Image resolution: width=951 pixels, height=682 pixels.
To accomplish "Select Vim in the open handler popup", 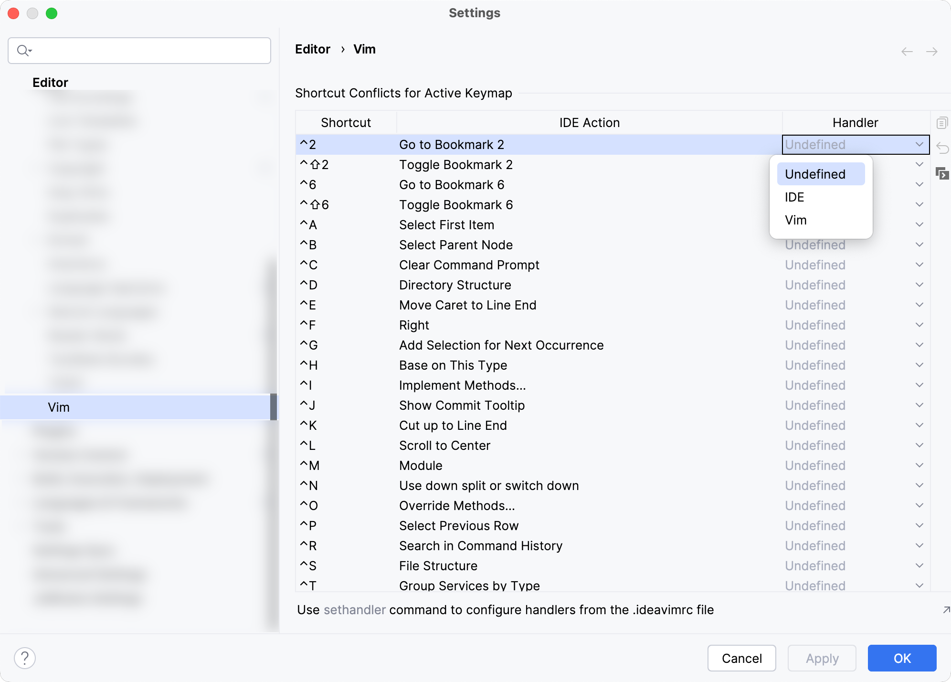I will coord(795,220).
